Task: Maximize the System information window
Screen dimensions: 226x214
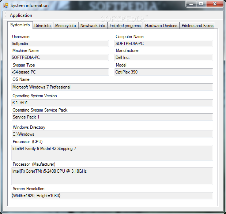Action: (x=201, y=4)
